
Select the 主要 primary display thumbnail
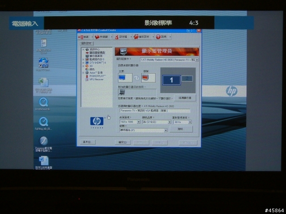tap(125, 78)
